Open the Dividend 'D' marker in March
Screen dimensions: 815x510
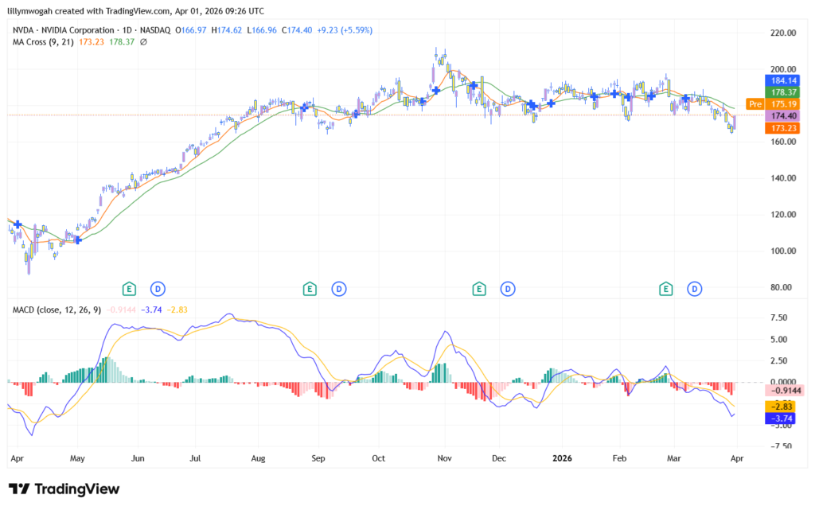(x=696, y=287)
